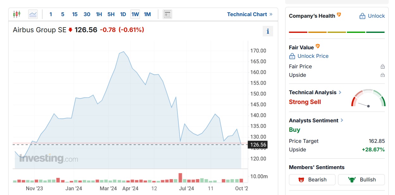Set chart interval to 1M
This screenshot has height=195, width=395.
(147, 14)
